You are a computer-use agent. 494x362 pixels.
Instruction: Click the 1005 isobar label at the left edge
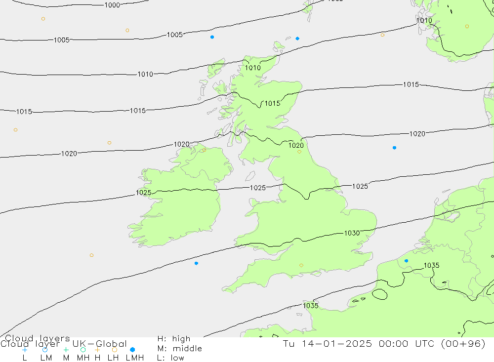(61, 40)
